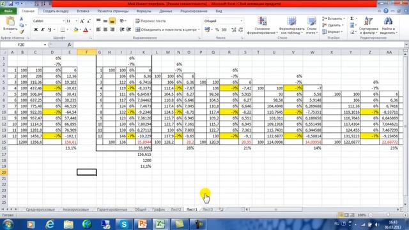Viewport: 409px width, 230px height.
Task: Click the Orientation text angle icon
Action: [x=122, y=21]
